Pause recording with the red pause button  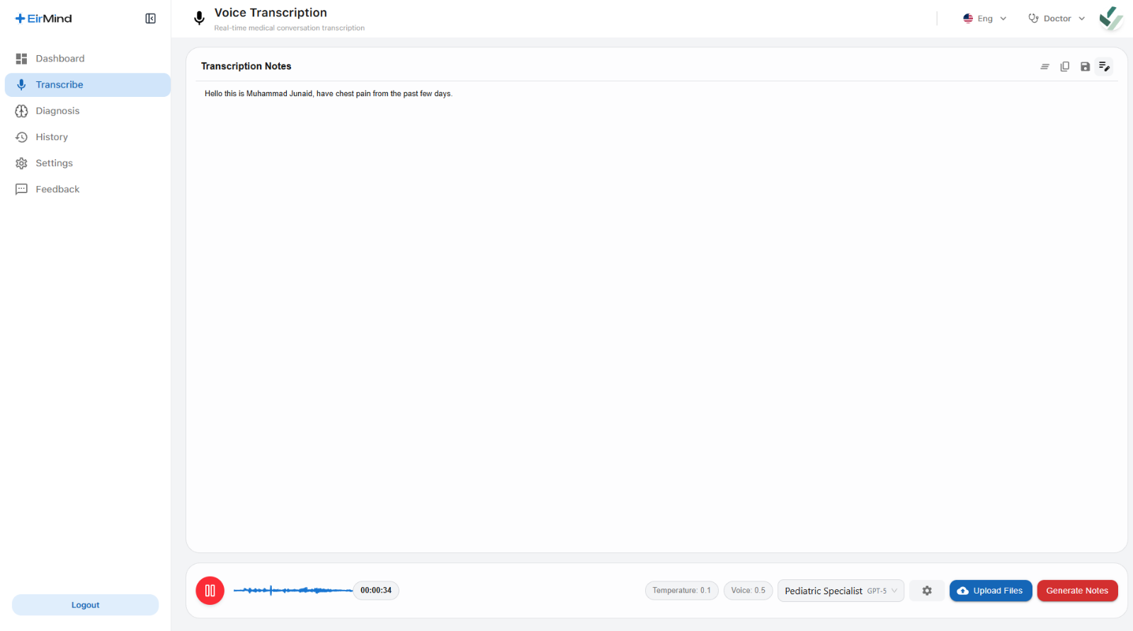210,591
